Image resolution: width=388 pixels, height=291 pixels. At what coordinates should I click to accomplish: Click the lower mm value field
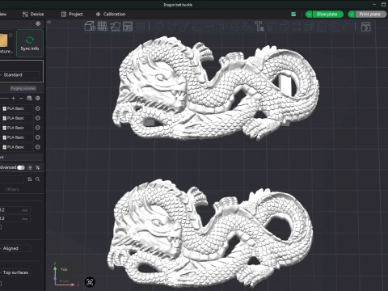(x=15, y=218)
